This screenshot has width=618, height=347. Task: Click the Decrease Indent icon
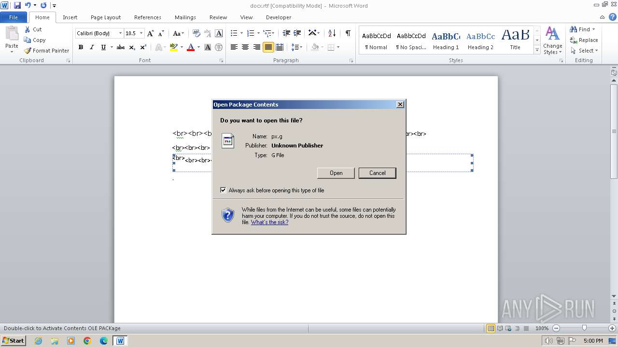pos(286,33)
